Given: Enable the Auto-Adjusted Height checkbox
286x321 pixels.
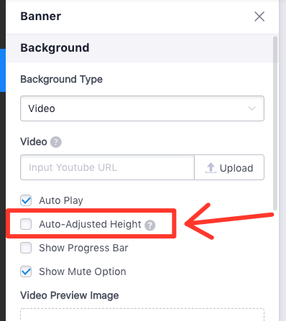Looking at the screenshot, I should tap(26, 224).
